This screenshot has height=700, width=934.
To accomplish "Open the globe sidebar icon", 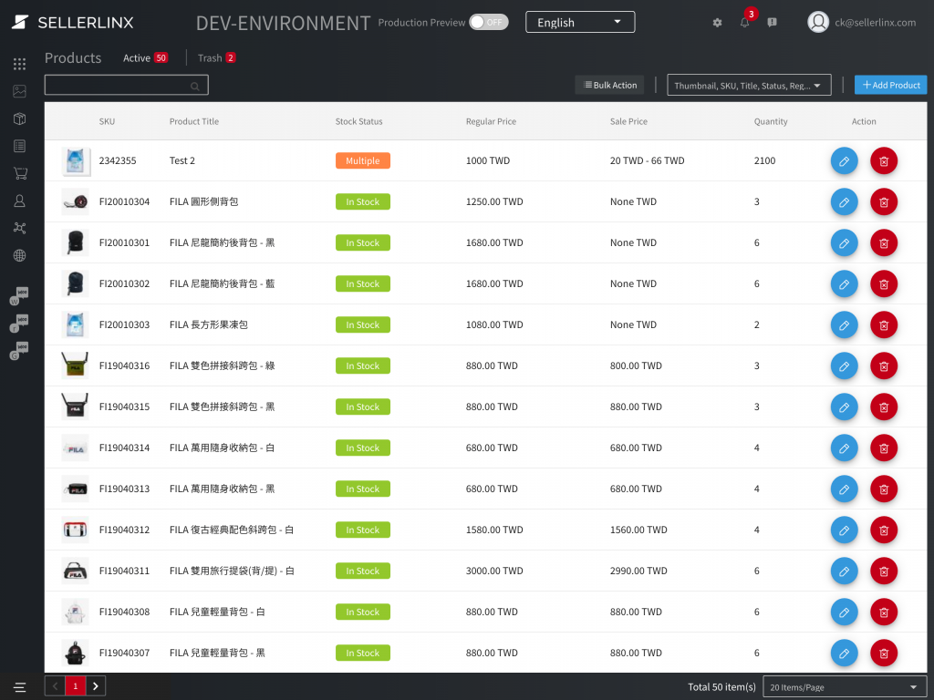I will click(20, 255).
